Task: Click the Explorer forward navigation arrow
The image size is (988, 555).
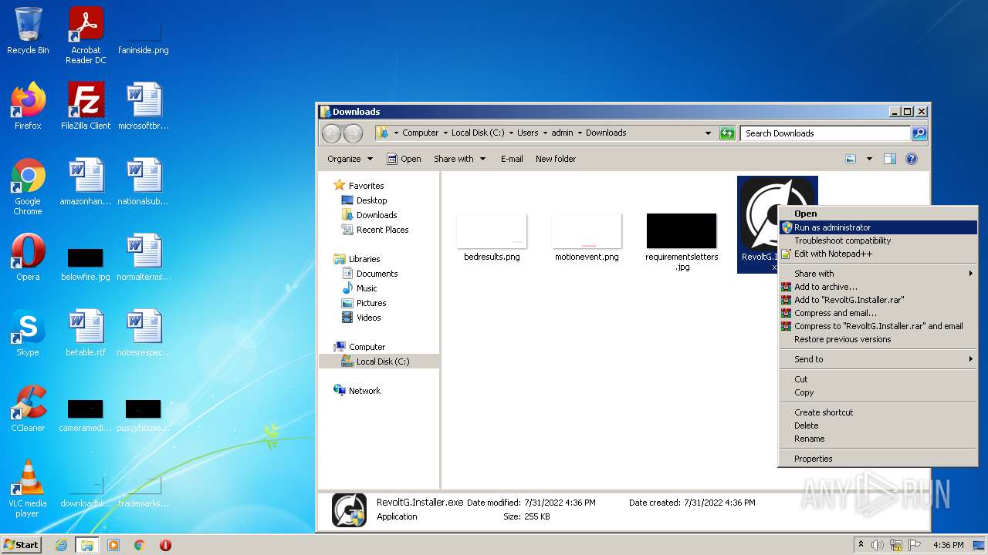Action: pyautogui.click(x=353, y=133)
